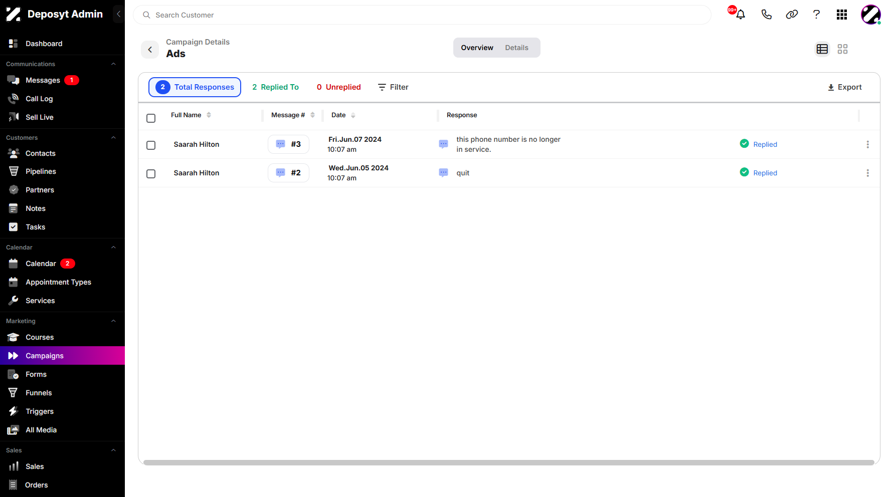The width and height of the screenshot is (893, 497).
Task: Show the Unreplied responses
Action: (338, 87)
